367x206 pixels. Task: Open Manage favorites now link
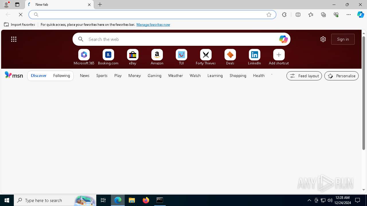(x=153, y=25)
